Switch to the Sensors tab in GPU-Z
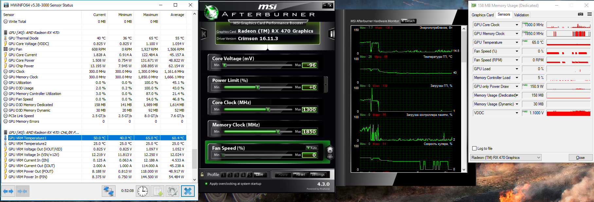The image size is (594, 202). (504, 14)
